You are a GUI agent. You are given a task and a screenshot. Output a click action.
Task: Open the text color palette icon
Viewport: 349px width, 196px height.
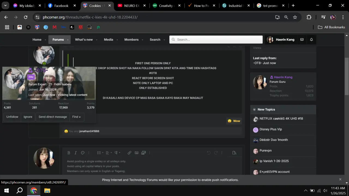pyautogui.click(x=83, y=153)
